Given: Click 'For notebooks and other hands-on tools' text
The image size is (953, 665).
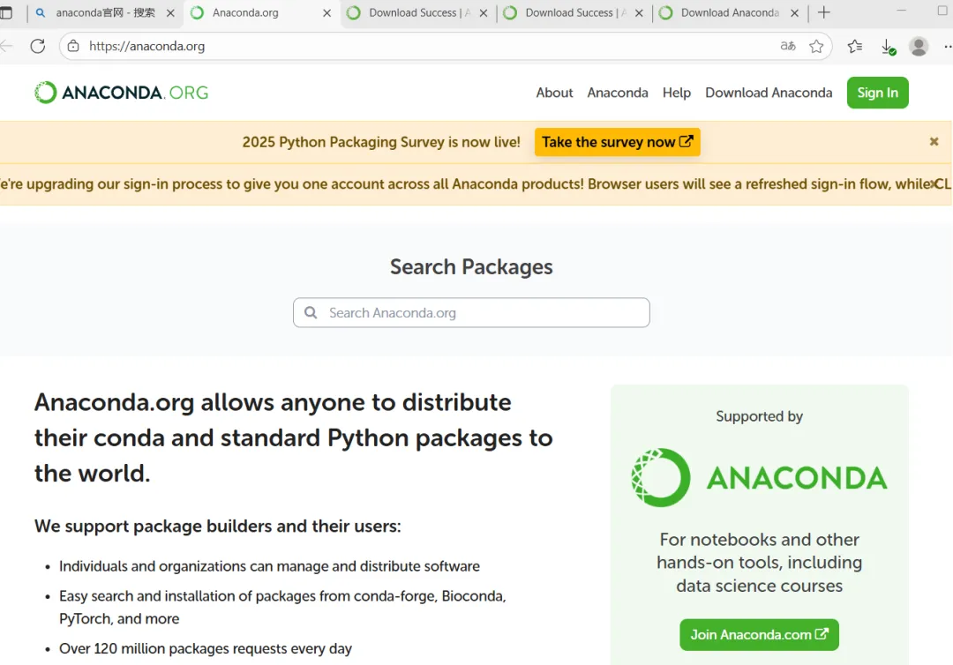Looking at the screenshot, I should [x=759, y=563].
